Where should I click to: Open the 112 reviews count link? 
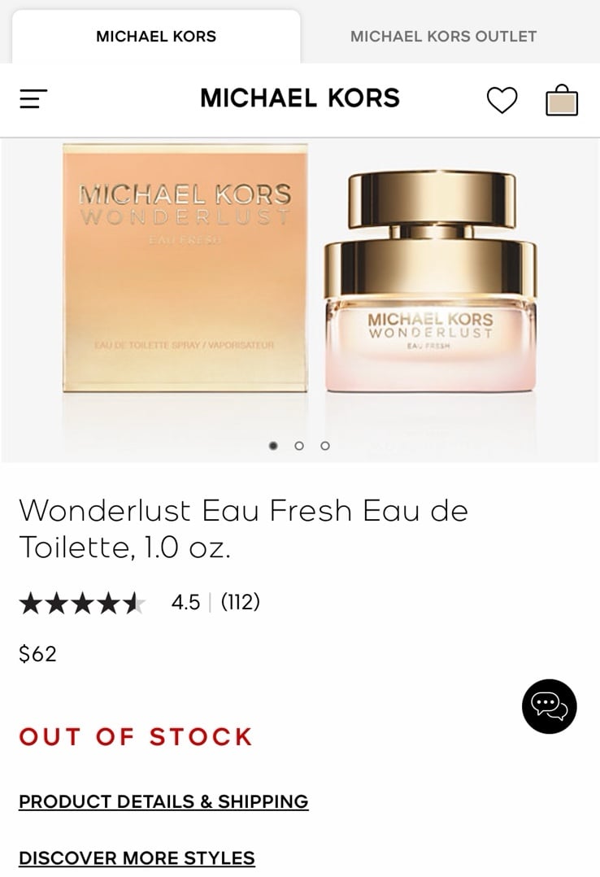tap(241, 602)
